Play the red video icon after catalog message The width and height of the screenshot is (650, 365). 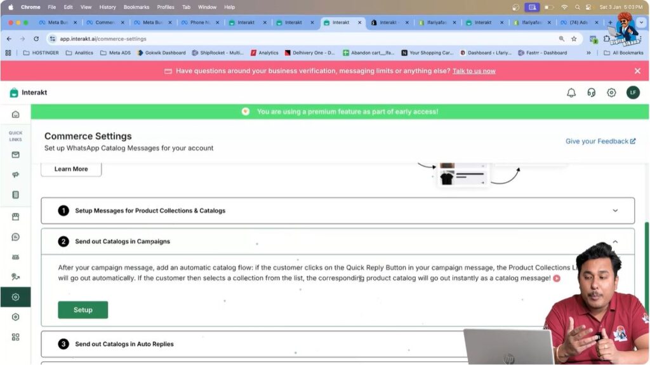coord(557,278)
